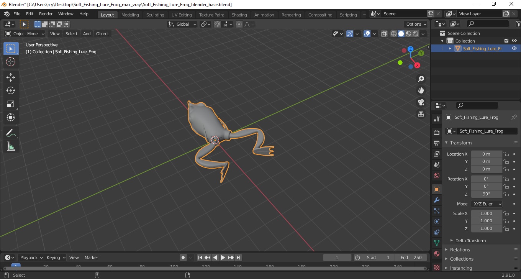The image size is (521, 279).
Task: Switch to Solid viewport shading
Action: tap(401, 34)
